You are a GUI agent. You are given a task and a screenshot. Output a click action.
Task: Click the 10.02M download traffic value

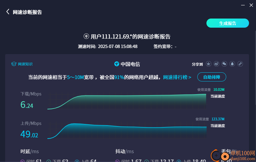tap(219, 90)
